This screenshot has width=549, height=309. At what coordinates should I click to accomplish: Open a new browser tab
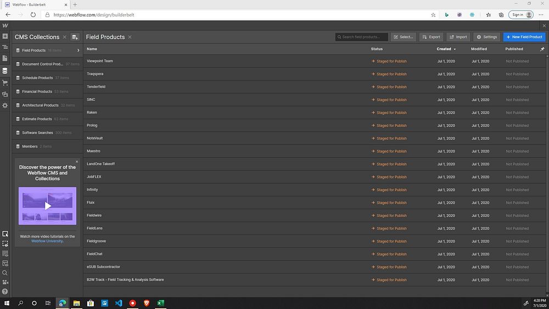[75, 4]
